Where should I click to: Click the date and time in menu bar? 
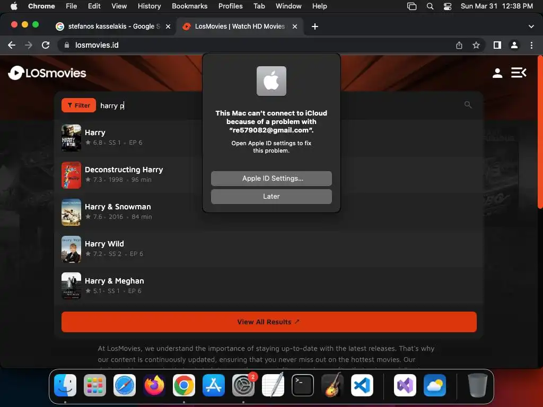496,6
